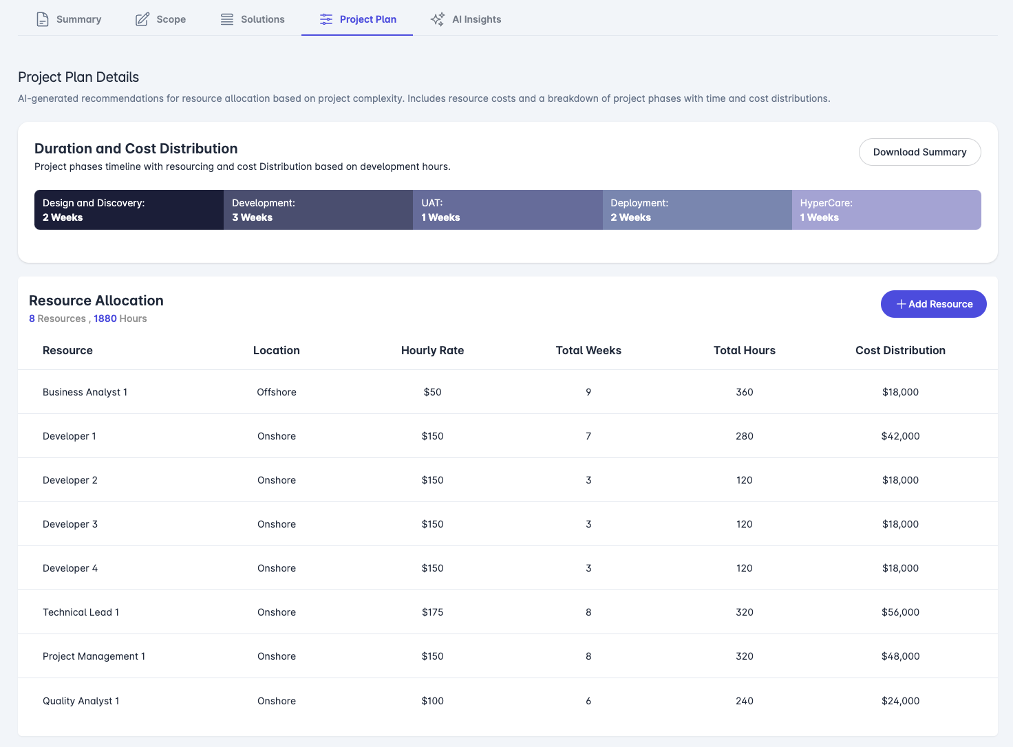Select the Developer 2 resource name

70,480
